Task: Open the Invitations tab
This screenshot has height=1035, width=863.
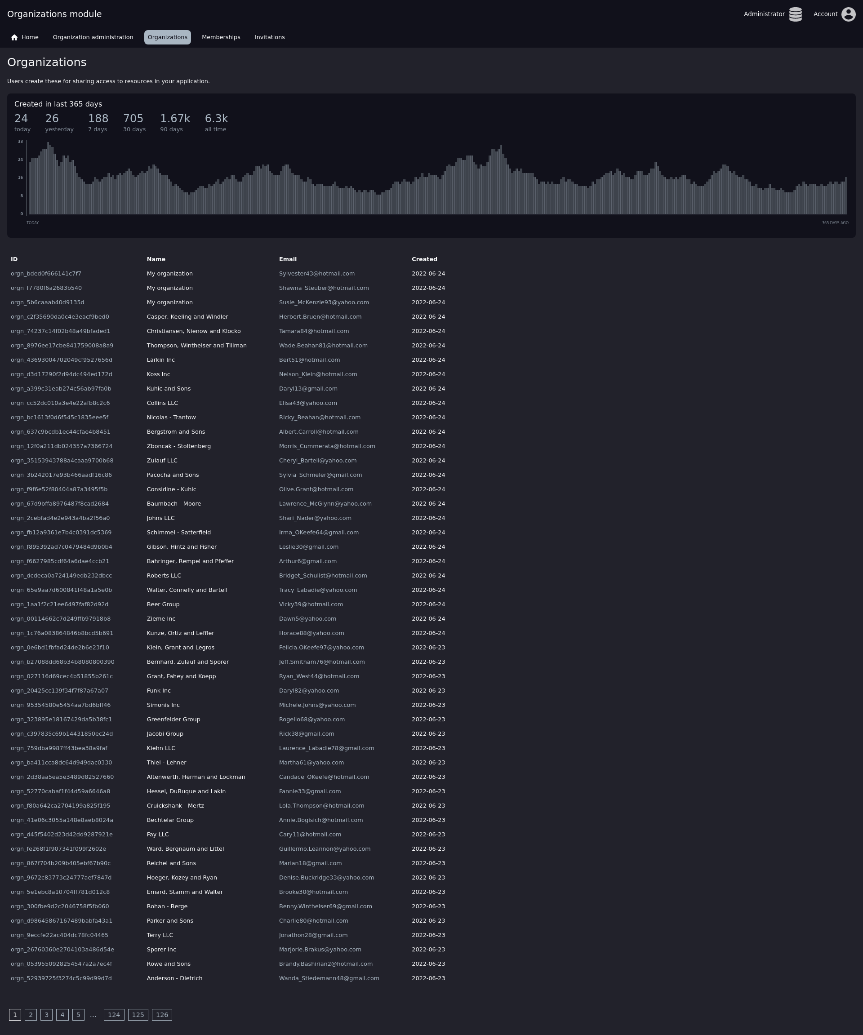Action: 269,37
